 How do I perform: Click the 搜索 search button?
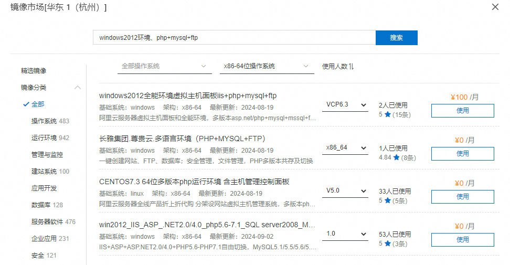point(396,38)
